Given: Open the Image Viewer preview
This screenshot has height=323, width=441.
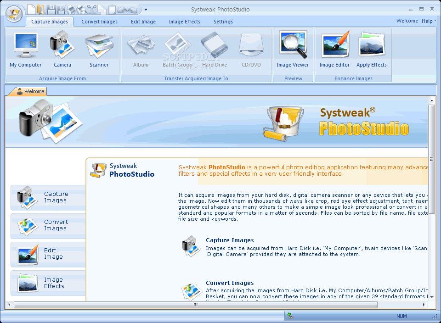Looking at the screenshot, I should tap(293, 50).
